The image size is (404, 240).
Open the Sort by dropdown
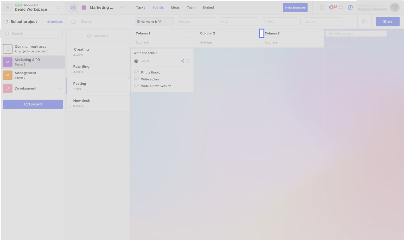coord(323,22)
